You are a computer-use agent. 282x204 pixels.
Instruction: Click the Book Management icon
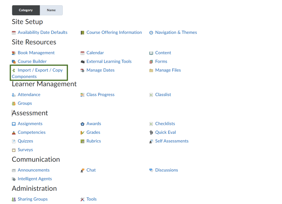pyautogui.click(x=14, y=53)
